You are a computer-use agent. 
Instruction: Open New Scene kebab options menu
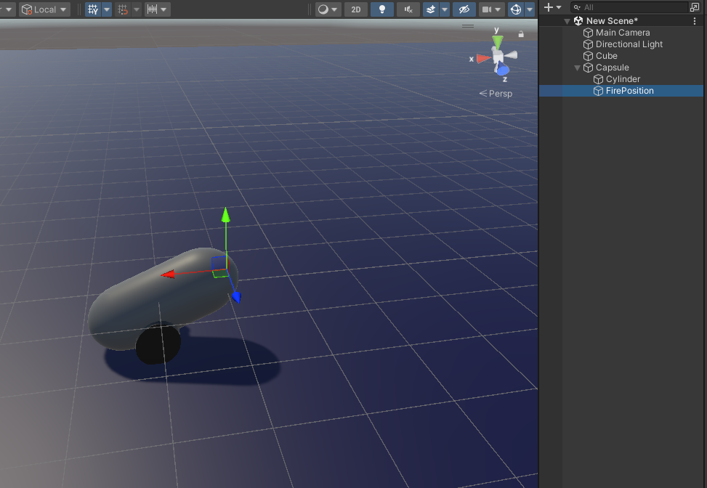(695, 21)
